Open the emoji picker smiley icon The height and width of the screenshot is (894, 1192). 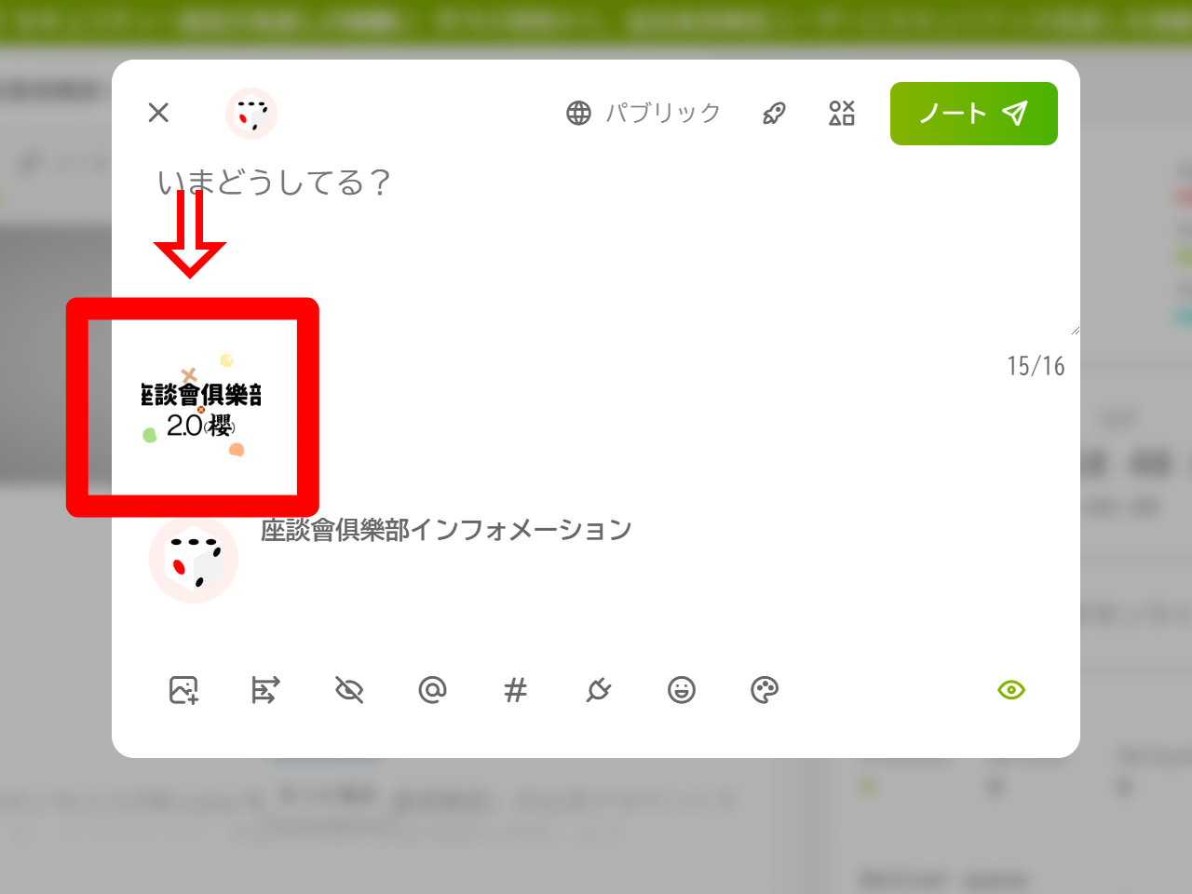(x=682, y=690)
